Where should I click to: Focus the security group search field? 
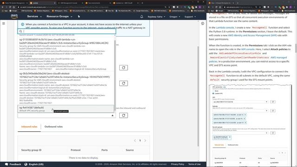click(x=67, y=31)
